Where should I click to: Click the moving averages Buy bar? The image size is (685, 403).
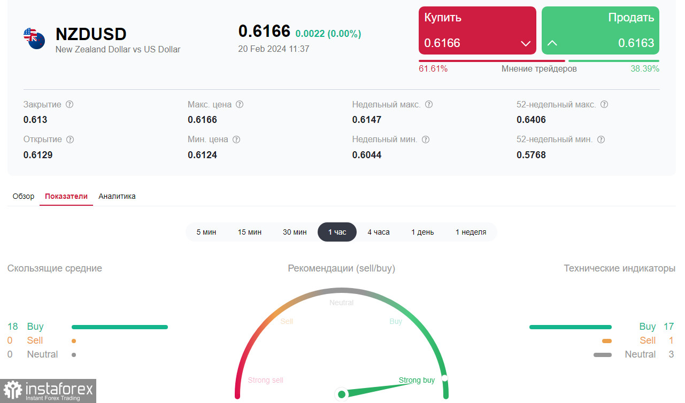(x=120, y=327)
